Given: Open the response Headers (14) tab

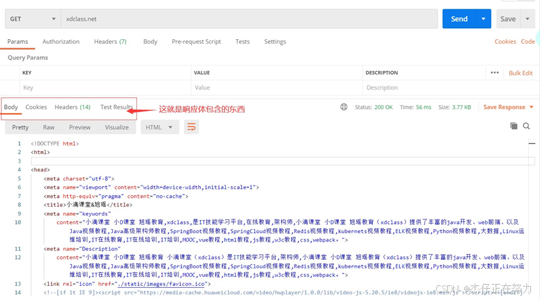Looking at the screenshot, I should click(72, 107).
